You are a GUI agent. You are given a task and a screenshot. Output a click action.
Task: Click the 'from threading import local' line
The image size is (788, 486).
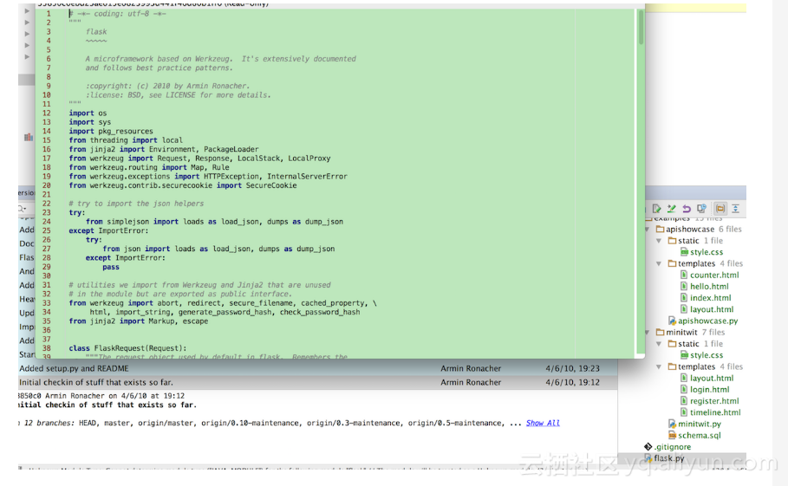point(126,140)
